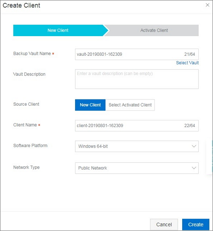This screenshot has height=231, width=213.
Task: Click the Software Platform dropdown arrow
Action: (x=194, y=146)
